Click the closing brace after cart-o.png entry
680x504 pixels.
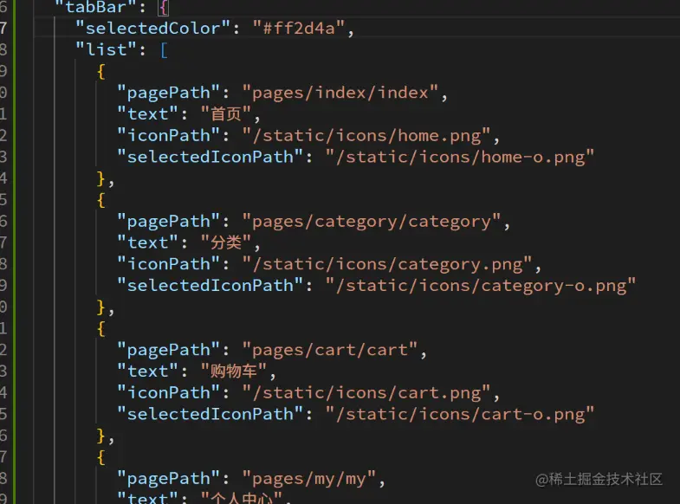[101, 436]
